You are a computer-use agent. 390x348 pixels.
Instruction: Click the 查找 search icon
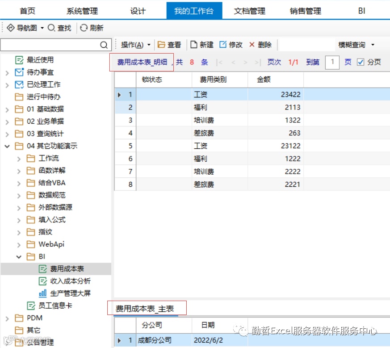click(x=51, y=28)
